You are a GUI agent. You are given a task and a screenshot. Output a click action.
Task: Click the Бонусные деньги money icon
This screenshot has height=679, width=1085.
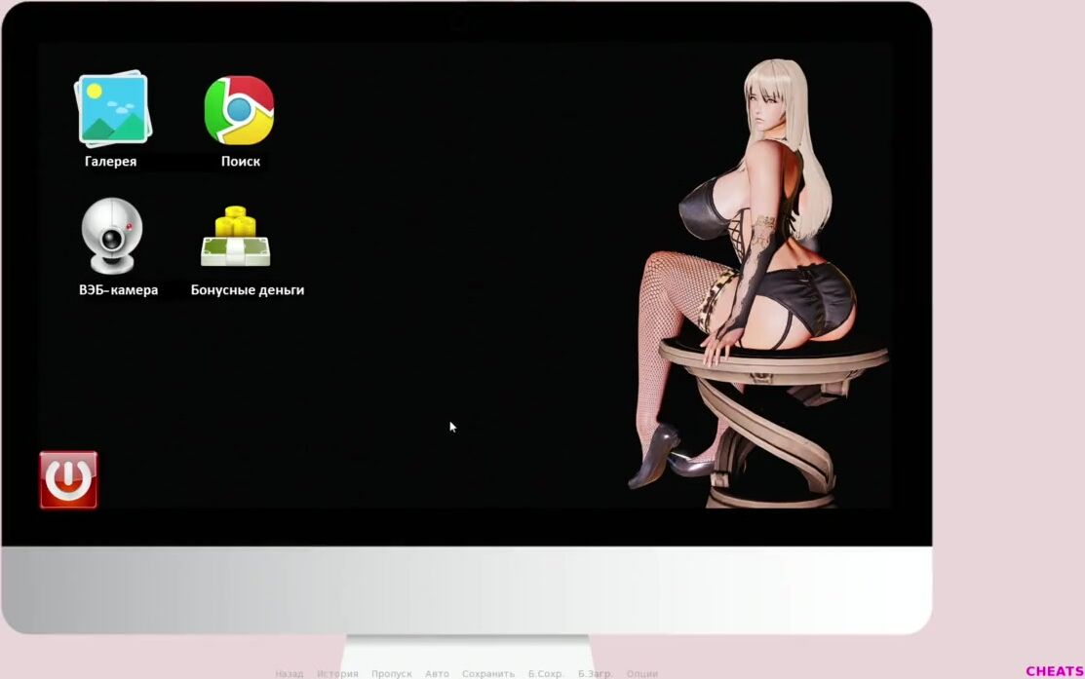(236, 237)
